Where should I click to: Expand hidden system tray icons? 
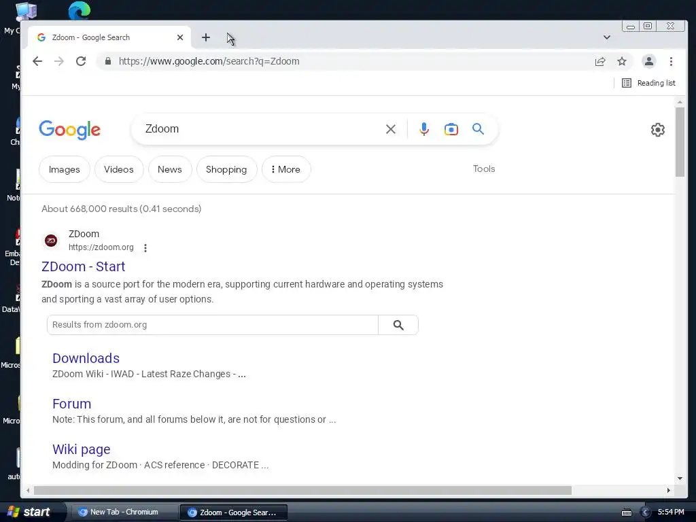coord(646,512)
